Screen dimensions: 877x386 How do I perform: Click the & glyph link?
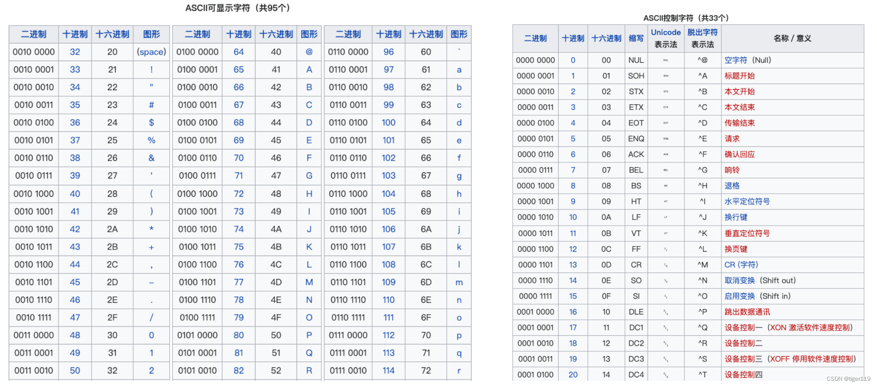(151, 158)
